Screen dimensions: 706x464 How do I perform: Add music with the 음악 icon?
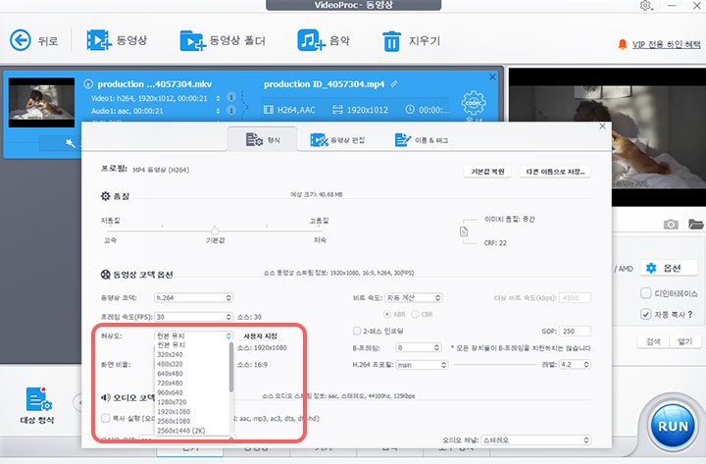pos(311,40)
